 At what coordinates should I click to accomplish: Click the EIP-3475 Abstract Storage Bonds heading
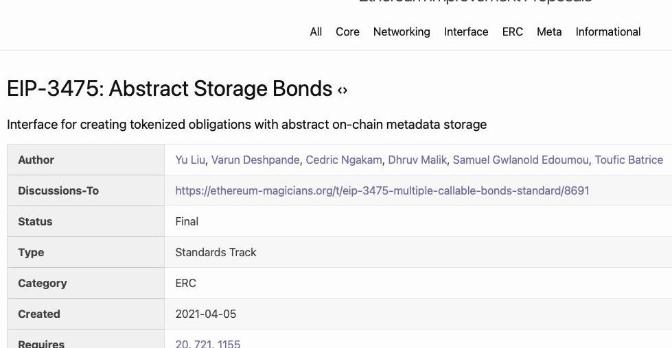click(170, 89)
